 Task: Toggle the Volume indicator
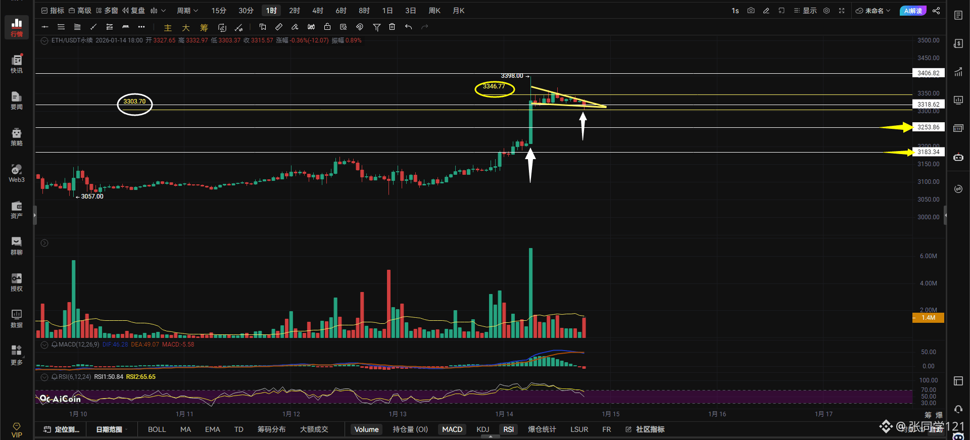coord(367,429)
